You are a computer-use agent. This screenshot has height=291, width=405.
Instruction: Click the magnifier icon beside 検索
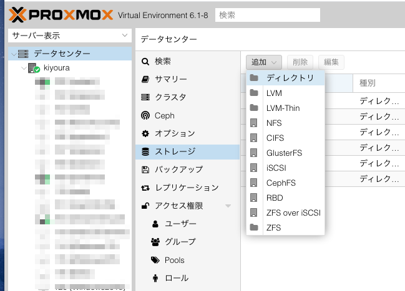pyautogui.click(x=145, y=62)
